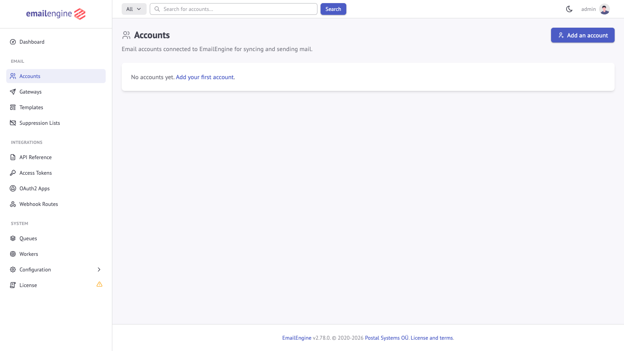Click the Search button
Image resolution: width=624 pixels, height=351 pixels.
(x=333, y=9)
